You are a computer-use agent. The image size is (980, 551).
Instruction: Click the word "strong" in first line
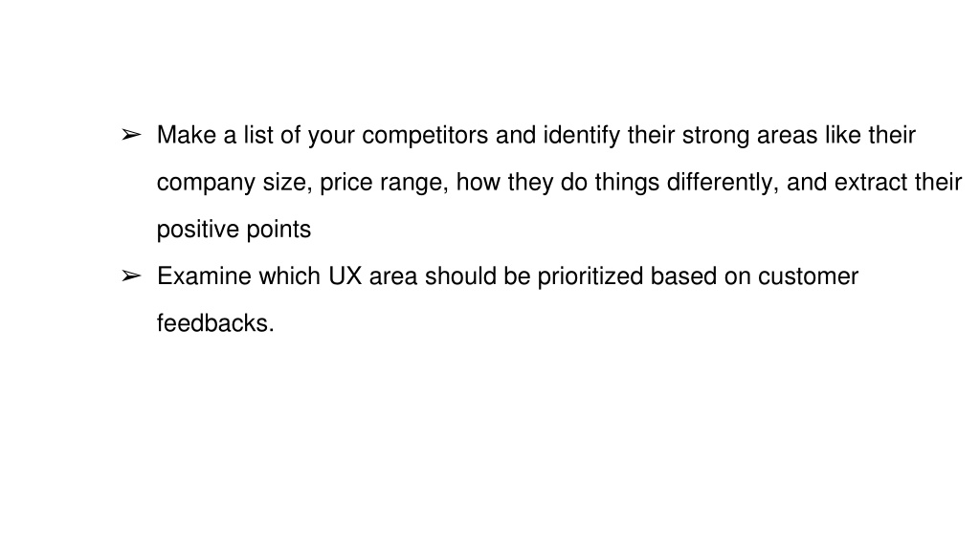[x=715, y=136]
